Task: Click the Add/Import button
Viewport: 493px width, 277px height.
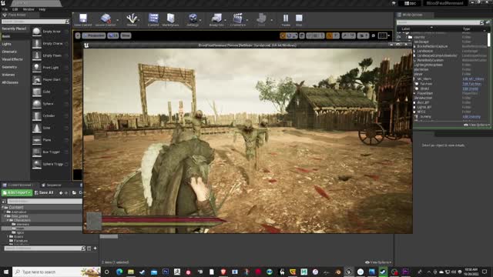Action: [x=17, y=192]
